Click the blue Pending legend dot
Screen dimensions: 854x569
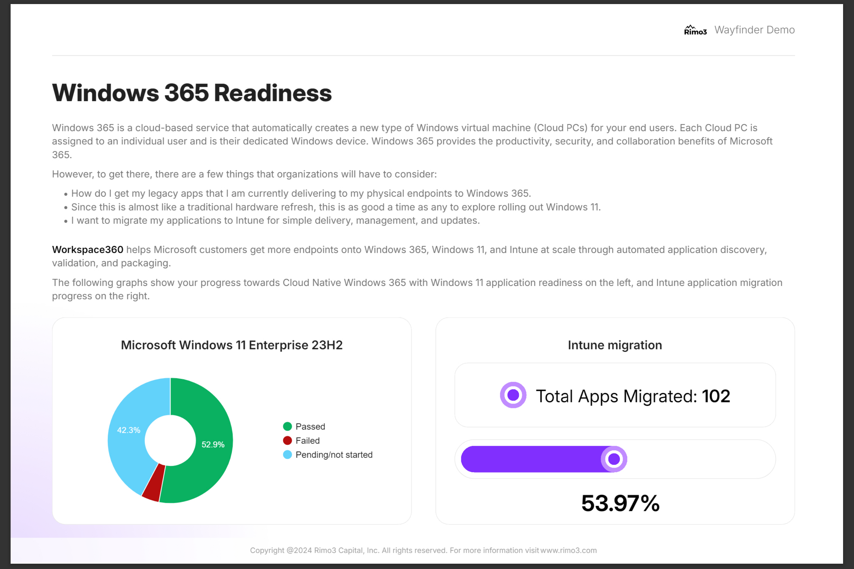(x=287, y=455)
